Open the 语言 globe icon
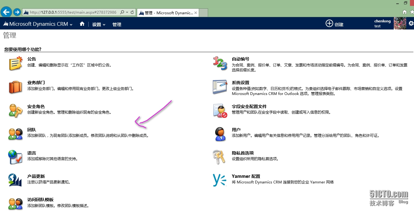Viewport: 414px width, 212px height. pyautogui.click(x=16, y=157)
